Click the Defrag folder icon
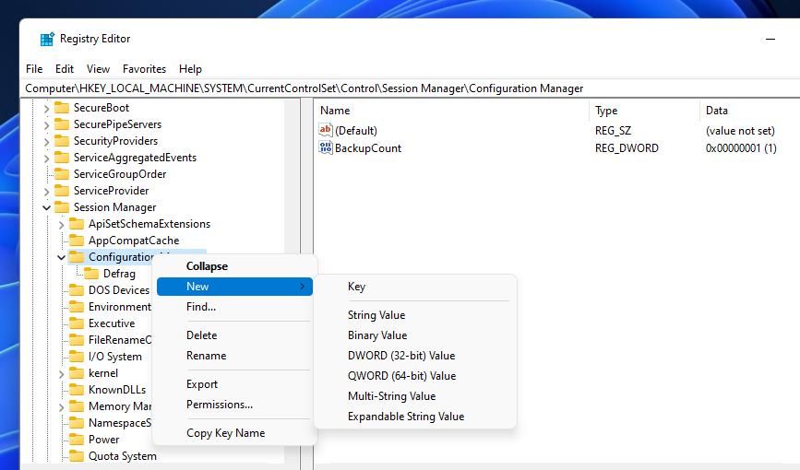Screen dimensions: 800x470 [x=91, y=274]
